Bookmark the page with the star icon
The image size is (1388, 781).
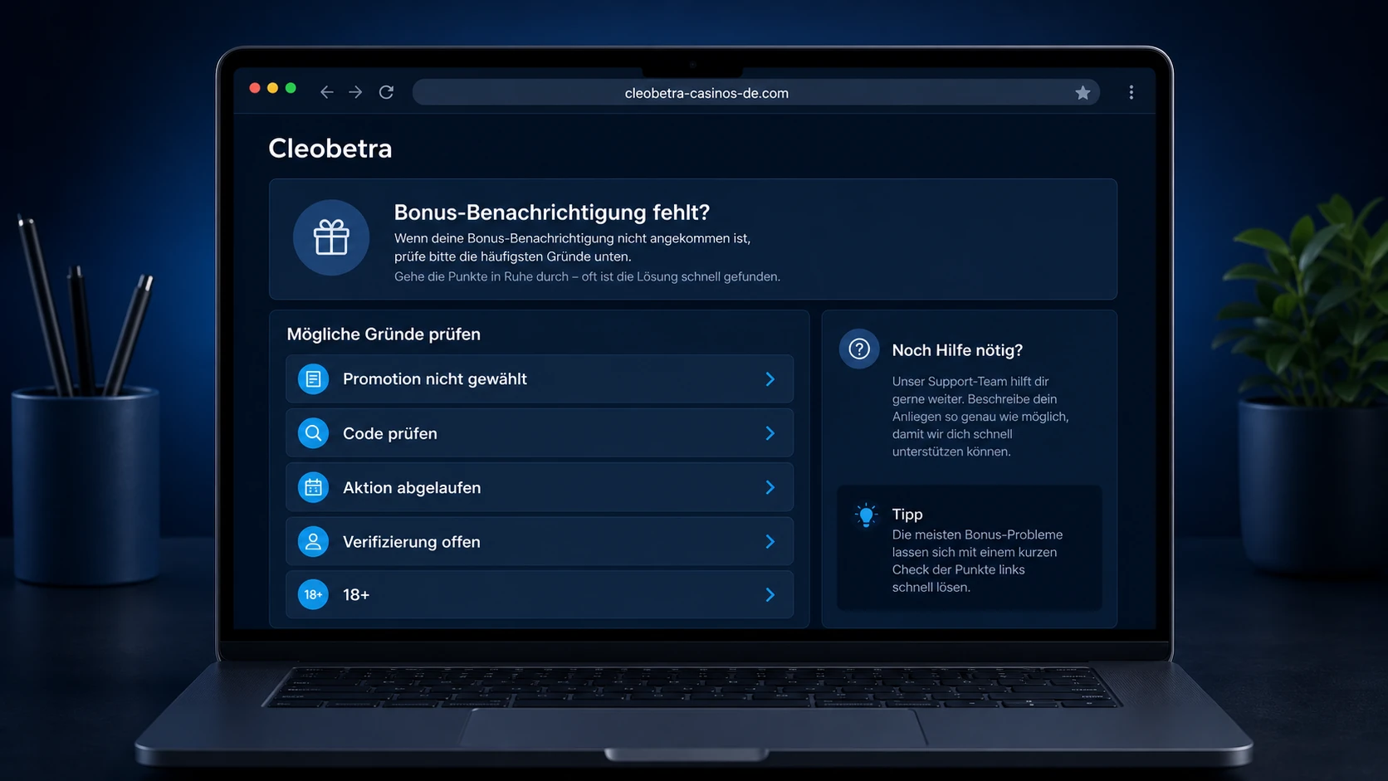[1083, 93]
